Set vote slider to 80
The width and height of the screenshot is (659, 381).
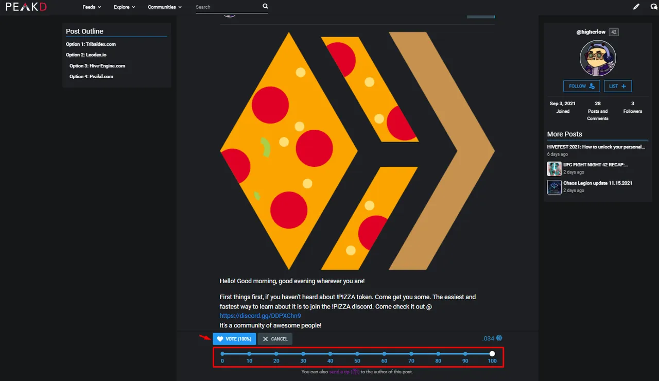(x=438, y=354)
